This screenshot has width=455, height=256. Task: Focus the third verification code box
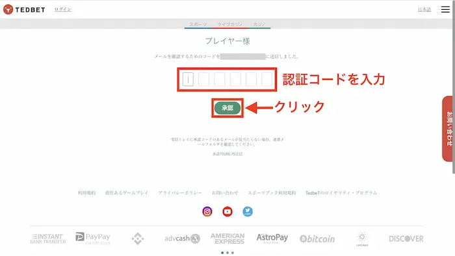pos(220,79)
